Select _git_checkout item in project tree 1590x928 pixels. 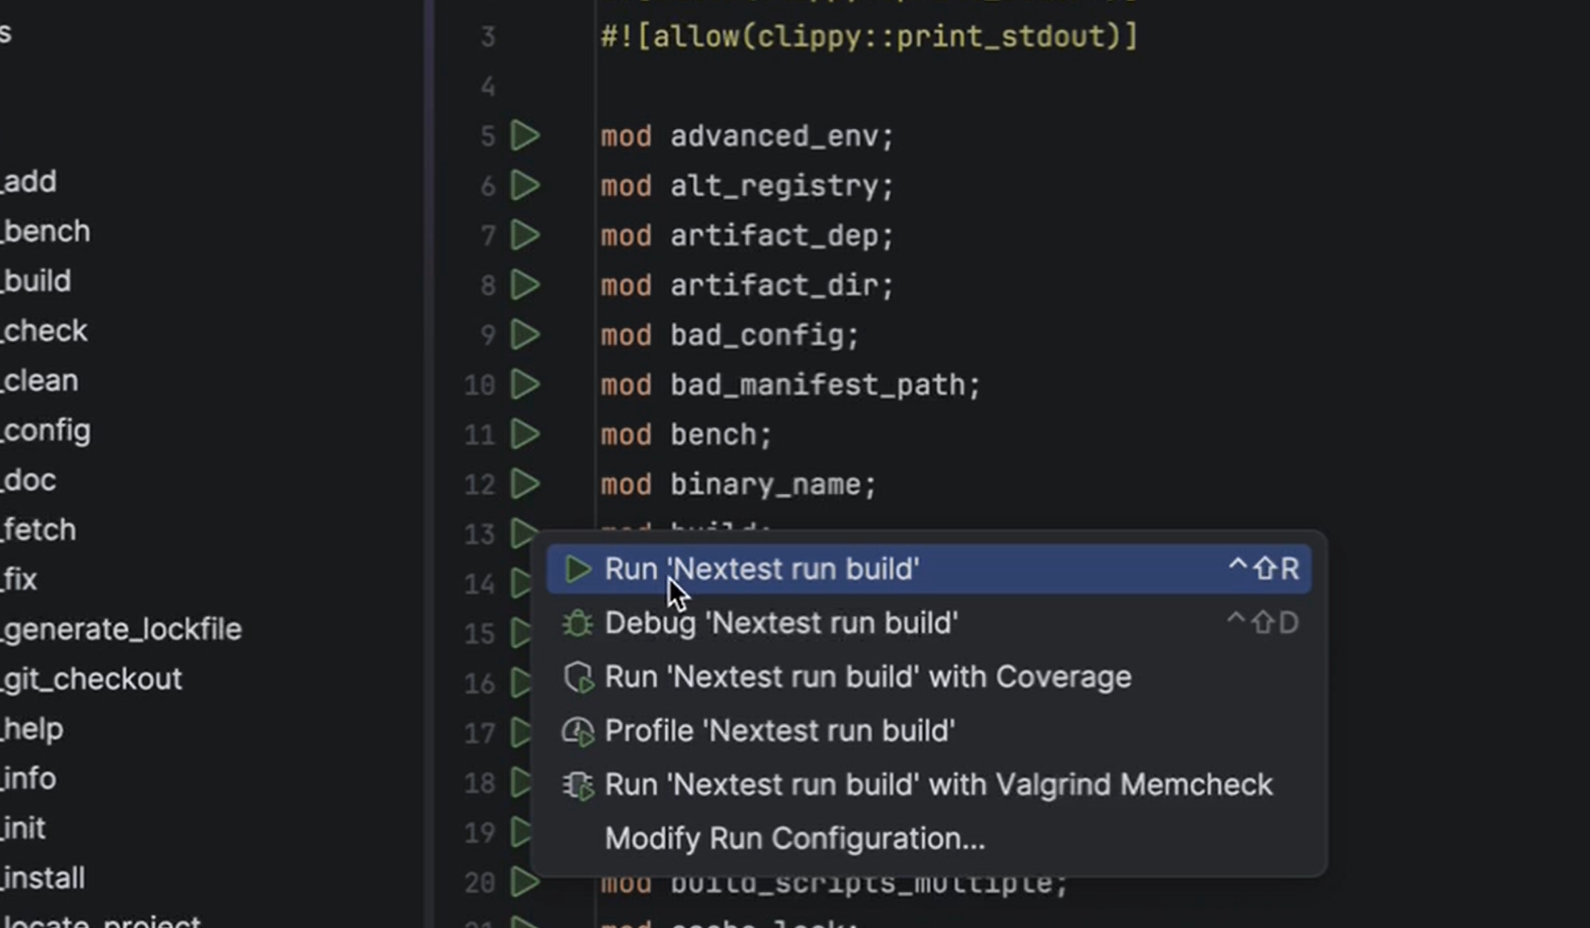pos(91,679)
